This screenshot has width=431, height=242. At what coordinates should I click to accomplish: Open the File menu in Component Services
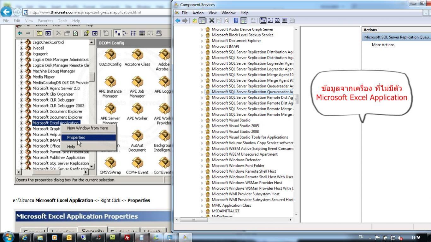click(x=185, y=13)
